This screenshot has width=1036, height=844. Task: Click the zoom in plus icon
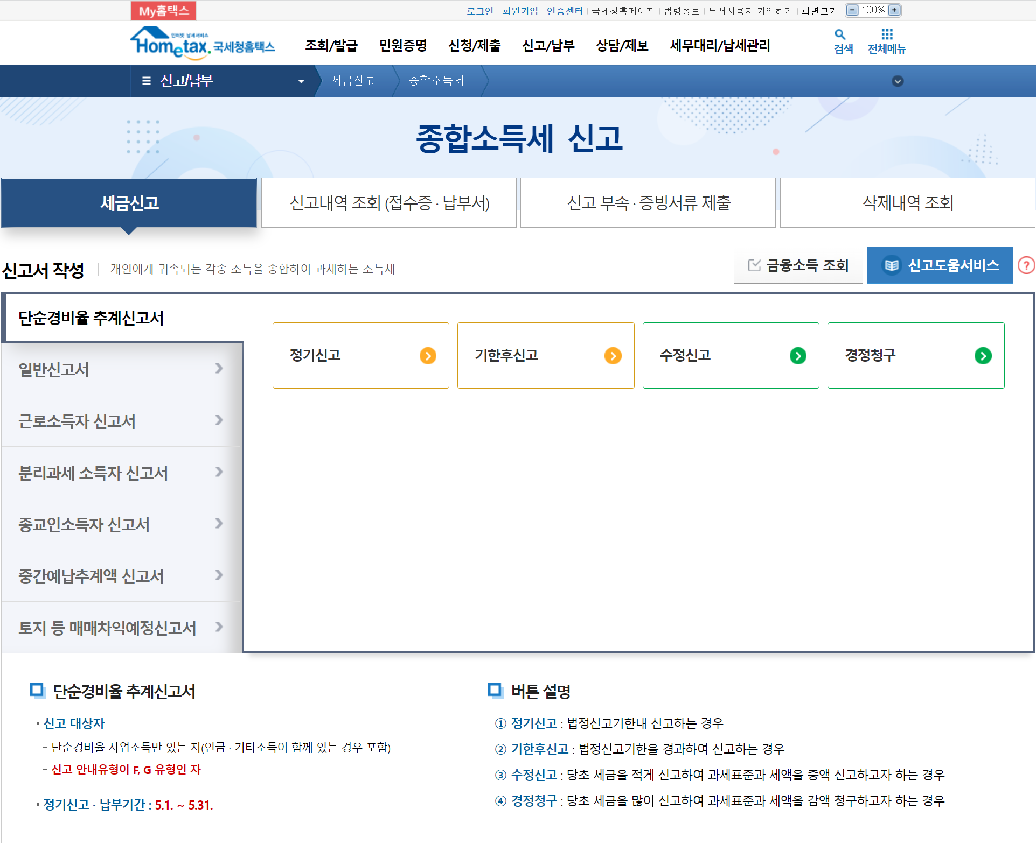pos(894,10)
